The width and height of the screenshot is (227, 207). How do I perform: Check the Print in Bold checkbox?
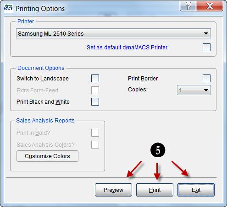click(x=95, y=133)
